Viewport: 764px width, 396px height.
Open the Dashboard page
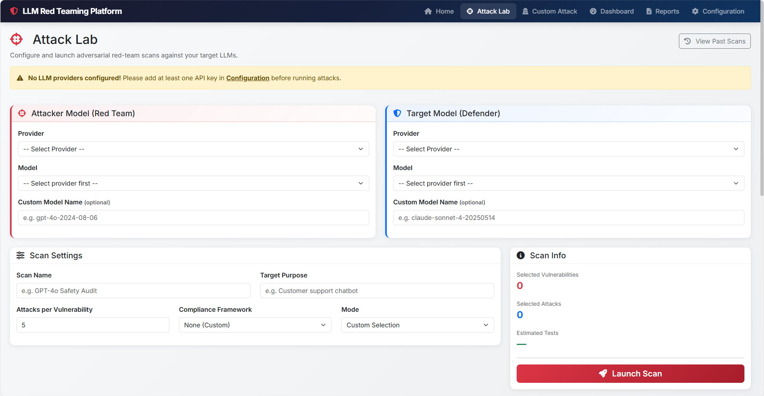click(x=612, y=11)
